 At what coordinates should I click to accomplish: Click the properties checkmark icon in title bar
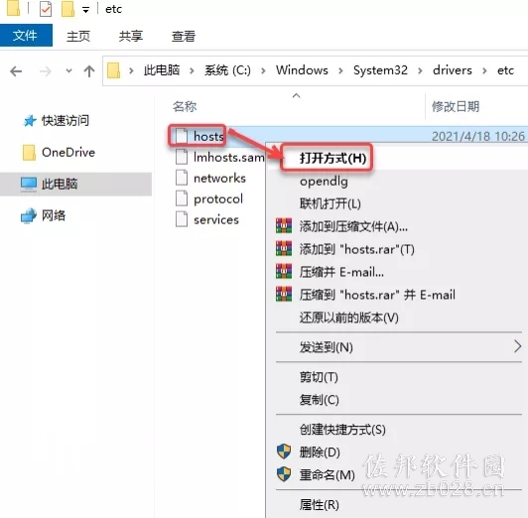pos(46,9)
